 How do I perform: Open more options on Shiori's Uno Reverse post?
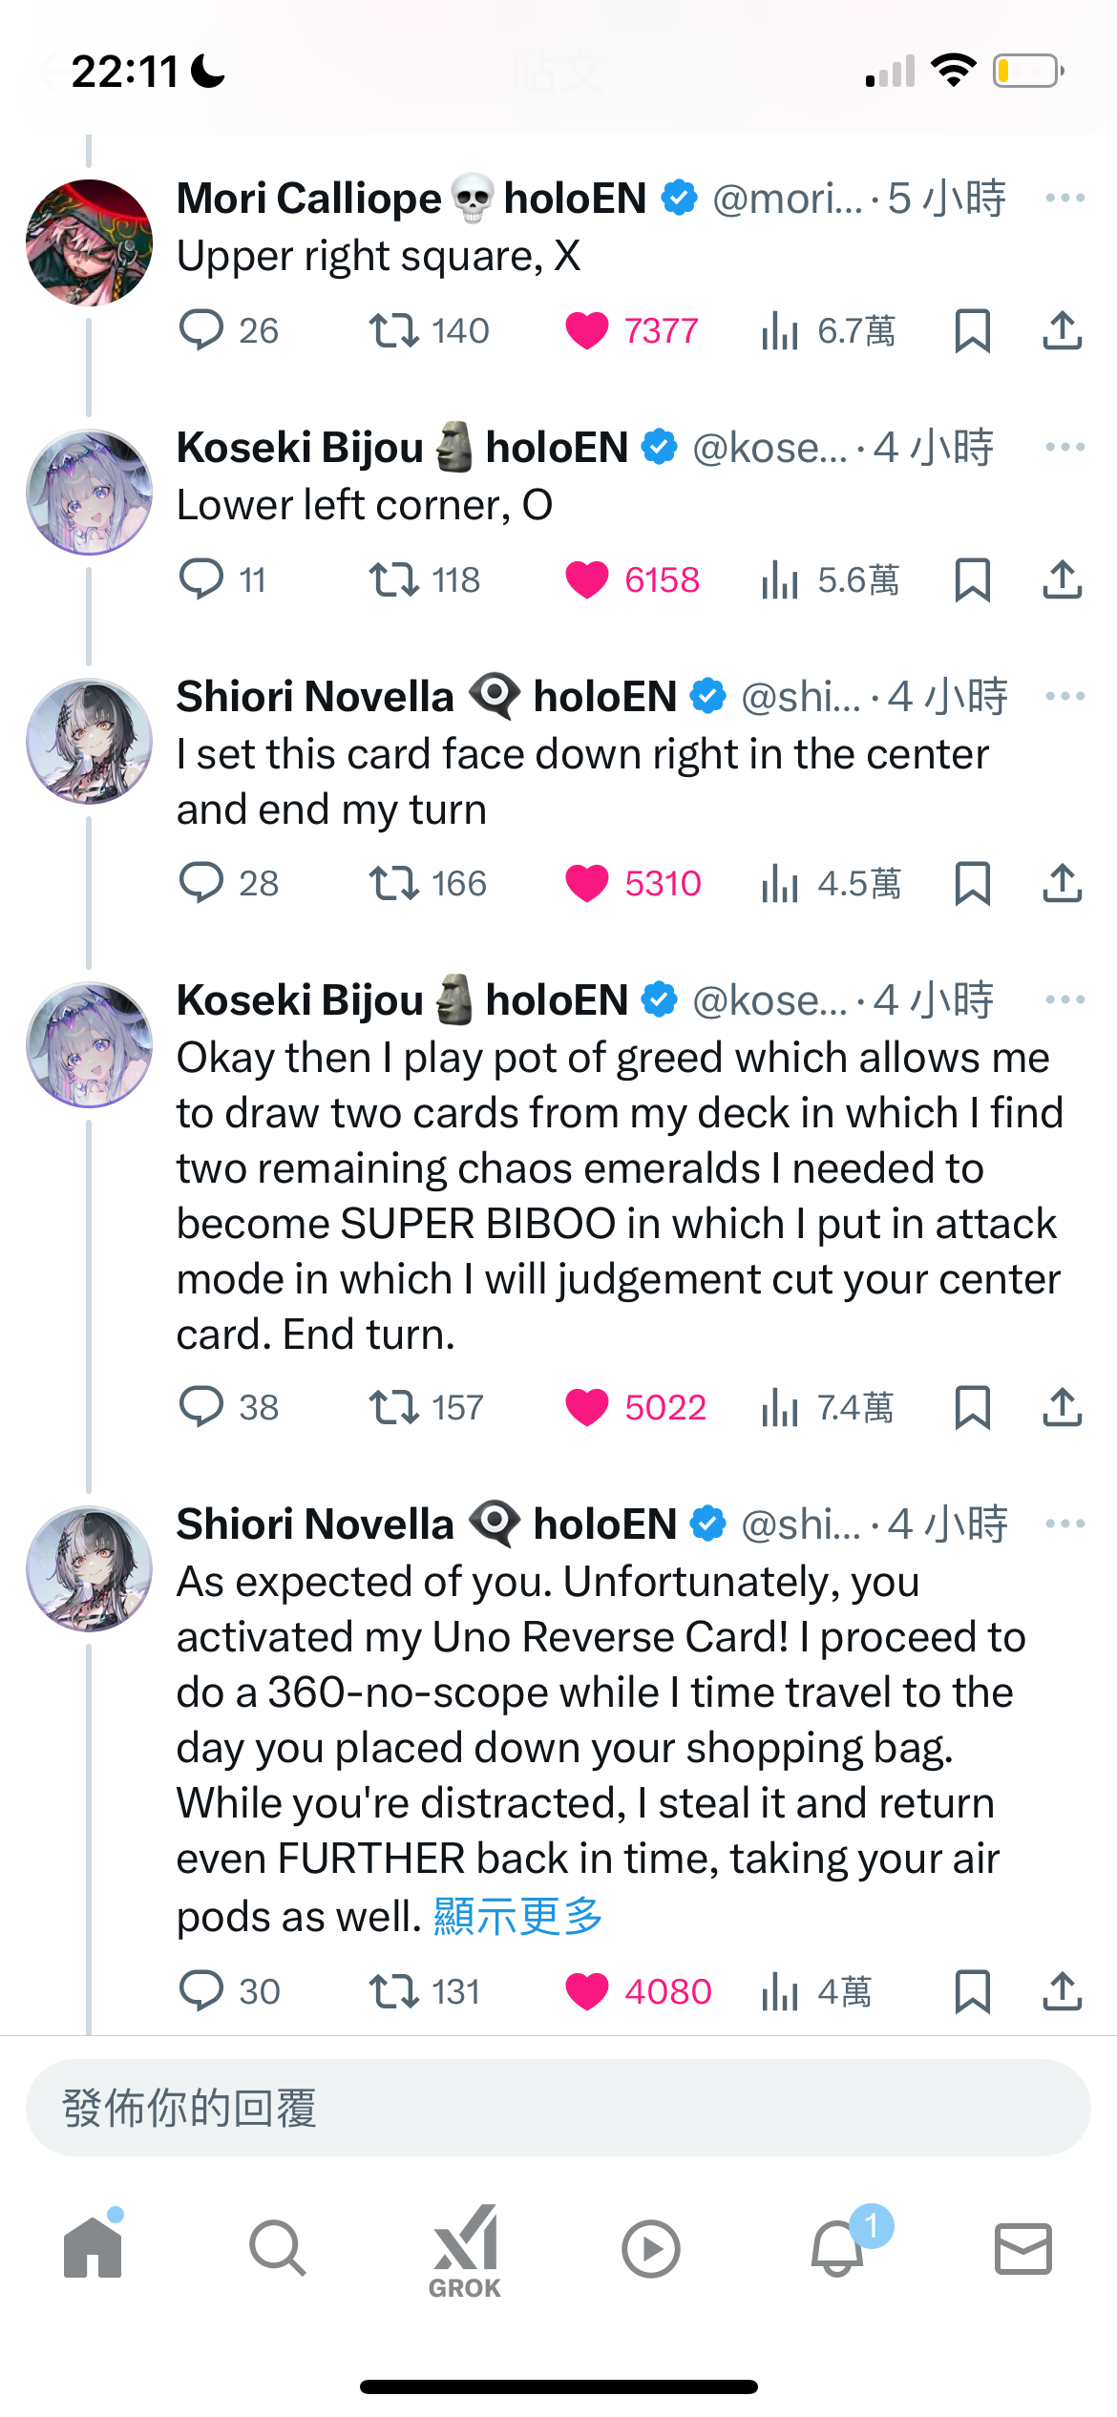point(1064,1524)
